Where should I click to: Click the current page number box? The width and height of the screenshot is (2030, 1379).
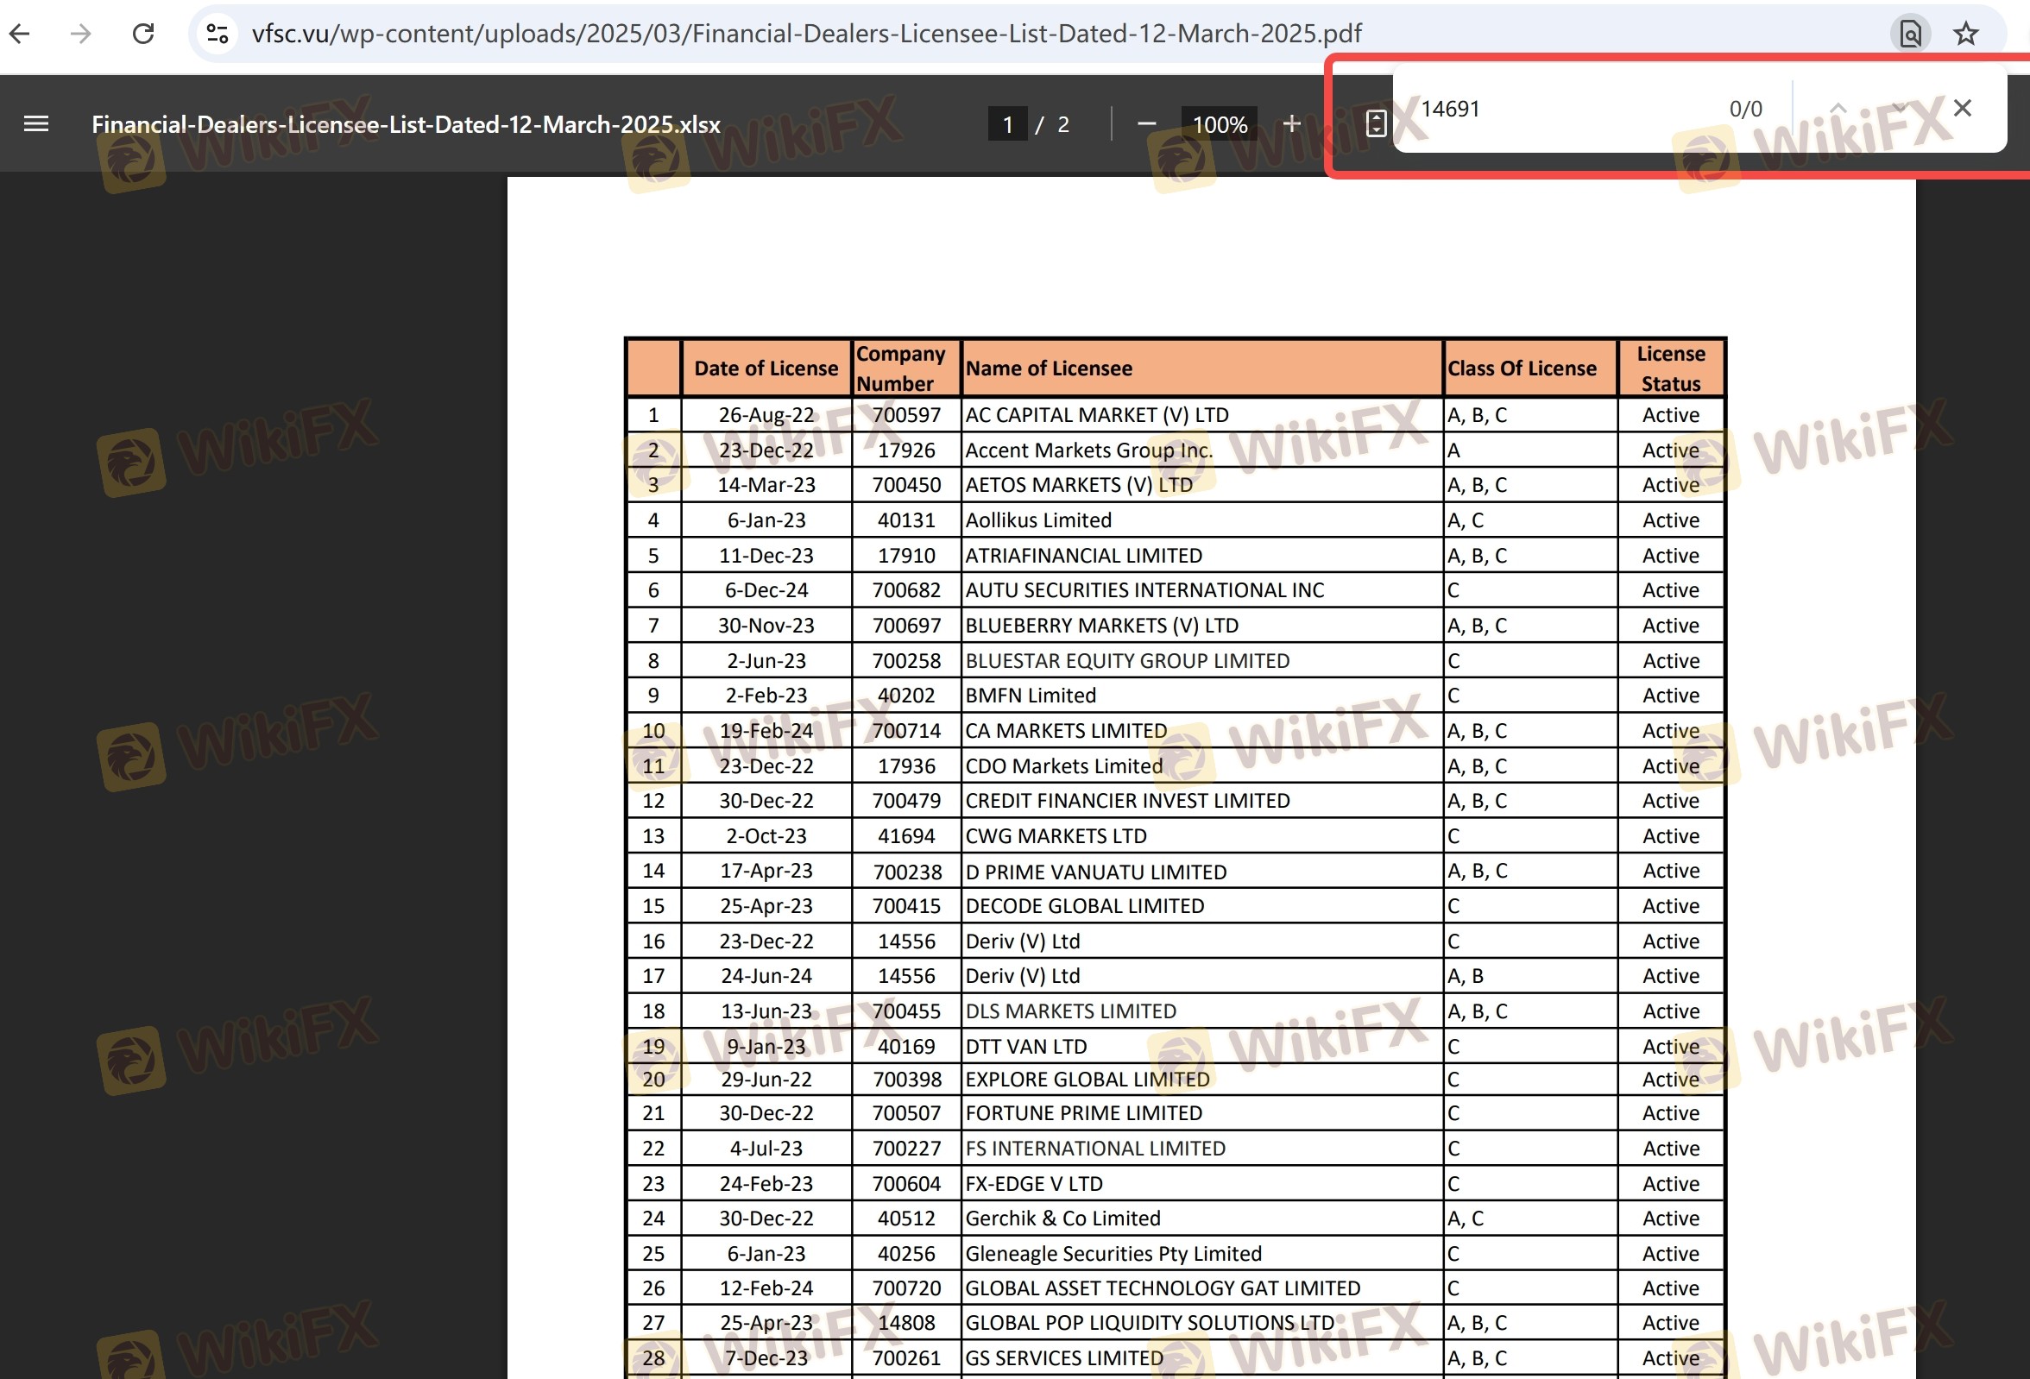1007,124
